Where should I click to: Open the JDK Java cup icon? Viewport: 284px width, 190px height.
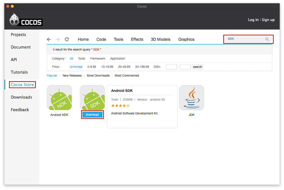click(192, 98)
